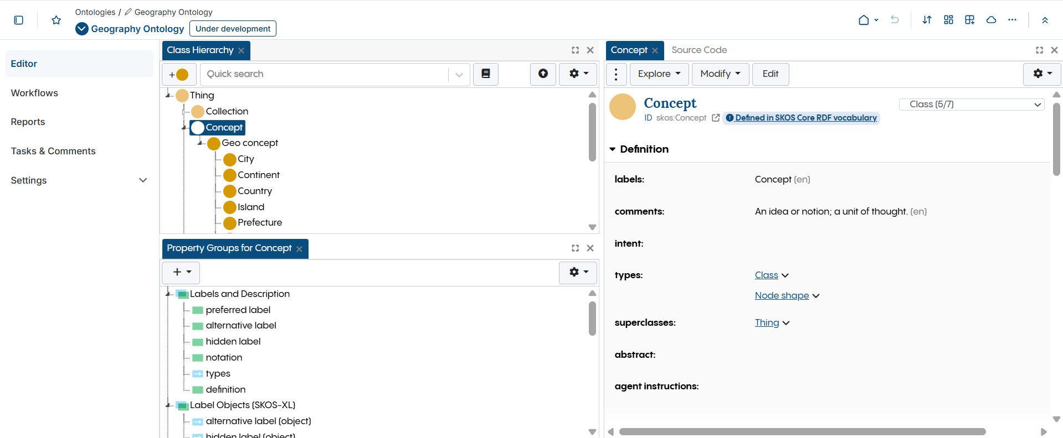Collapse header with double chevron up icon
Viewport: 1063px width, 438px height.
[1045, 20]
